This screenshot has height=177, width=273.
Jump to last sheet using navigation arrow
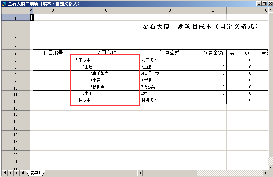point(22,173)
